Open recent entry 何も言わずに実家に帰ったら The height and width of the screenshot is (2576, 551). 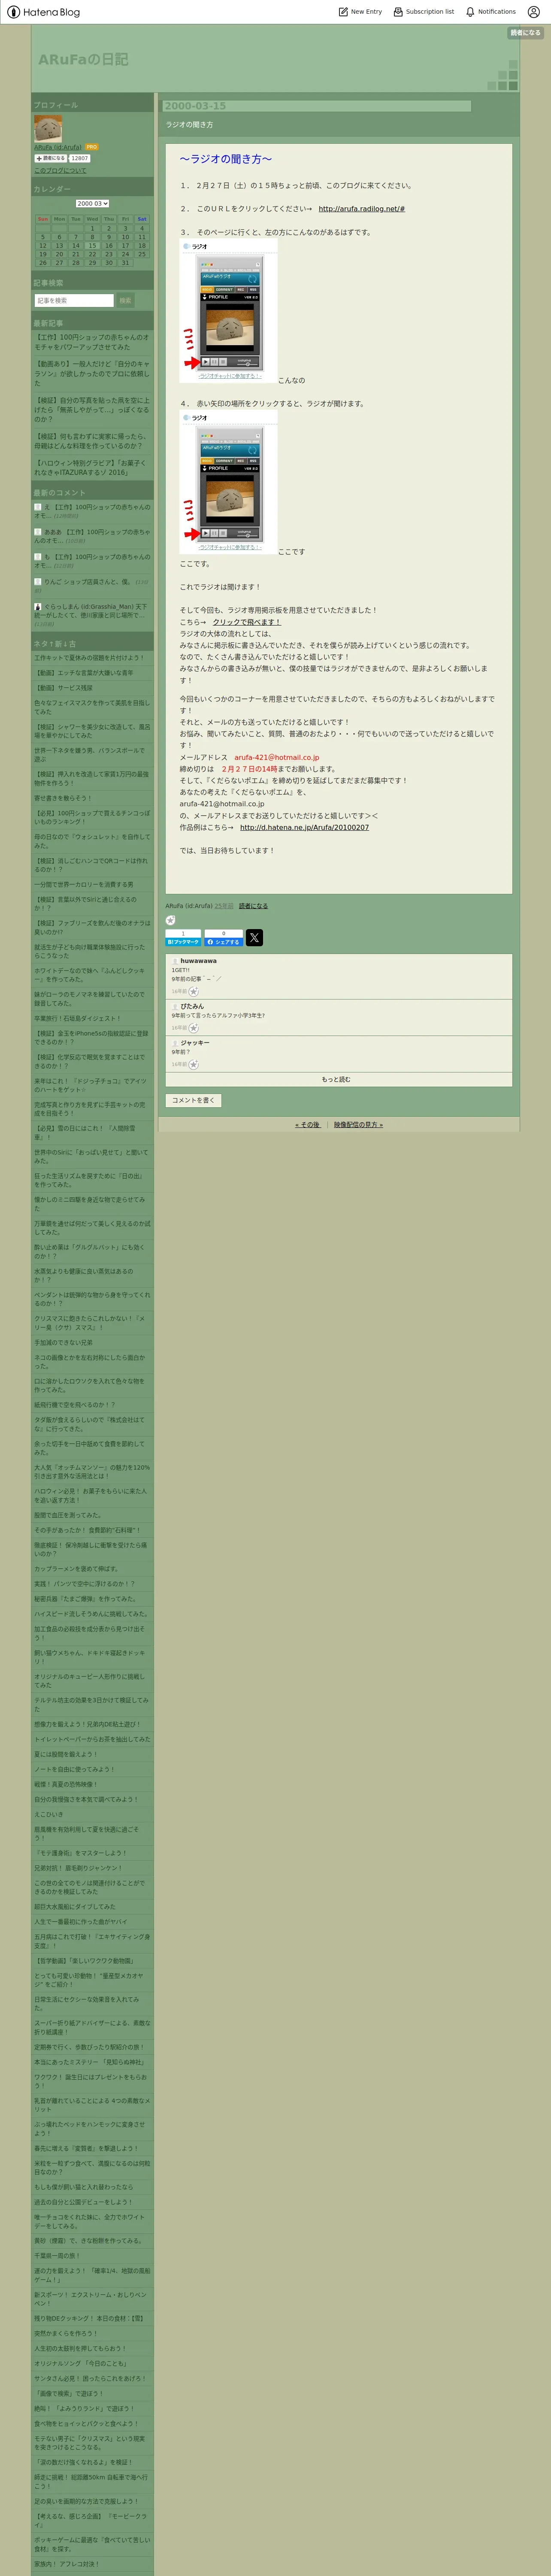(92, 441)
